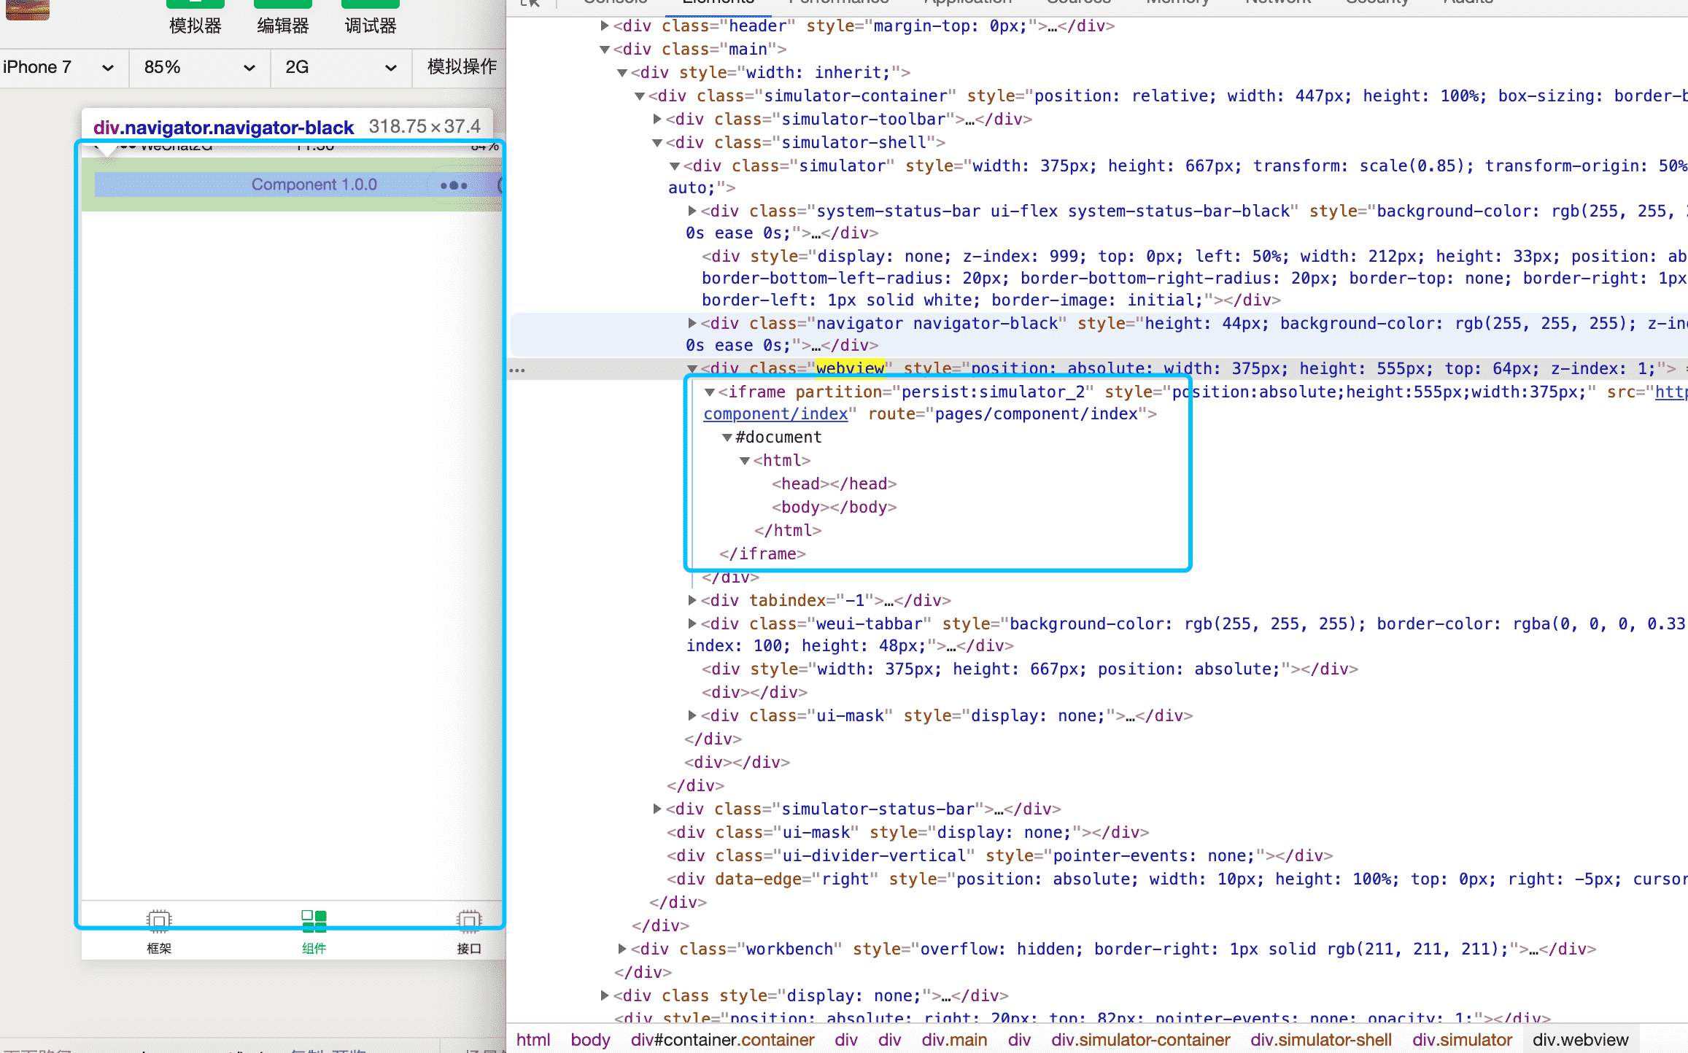Click the 模拟操作 button
This screenshot has width=1688, height=1053.
coord(461,67)
